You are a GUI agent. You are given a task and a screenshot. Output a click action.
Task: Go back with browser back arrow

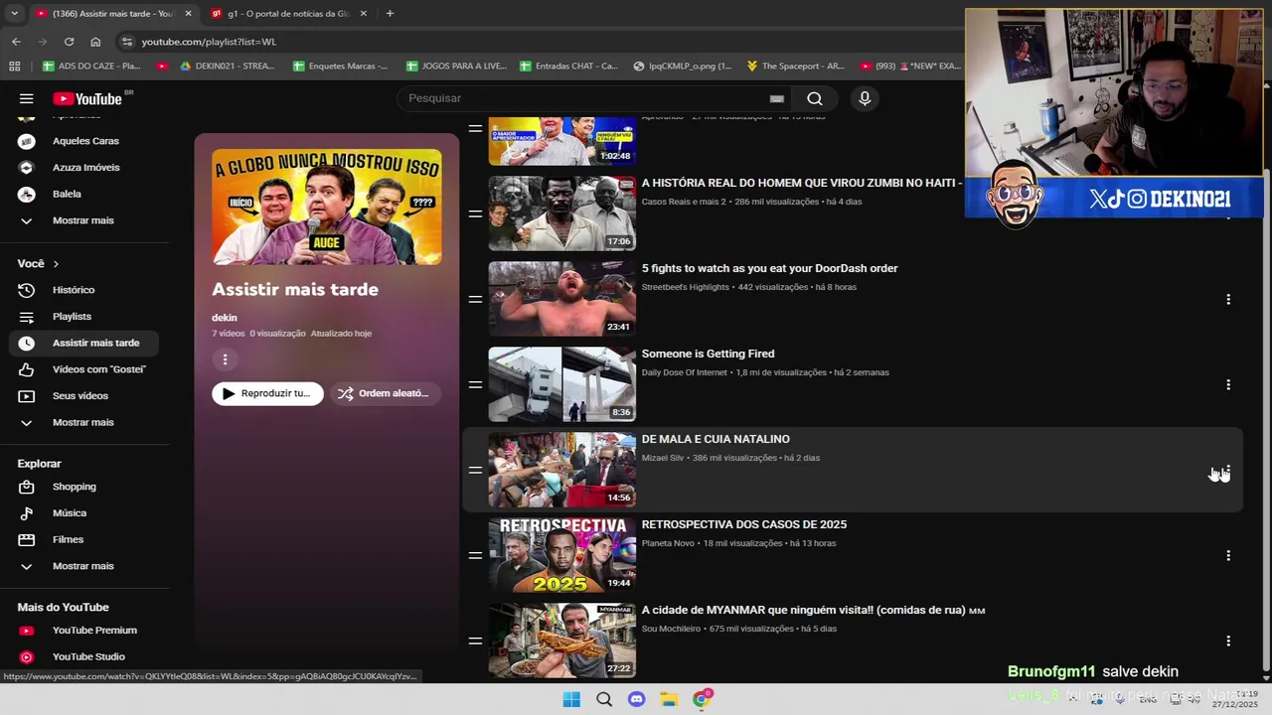tap(16, 42)
